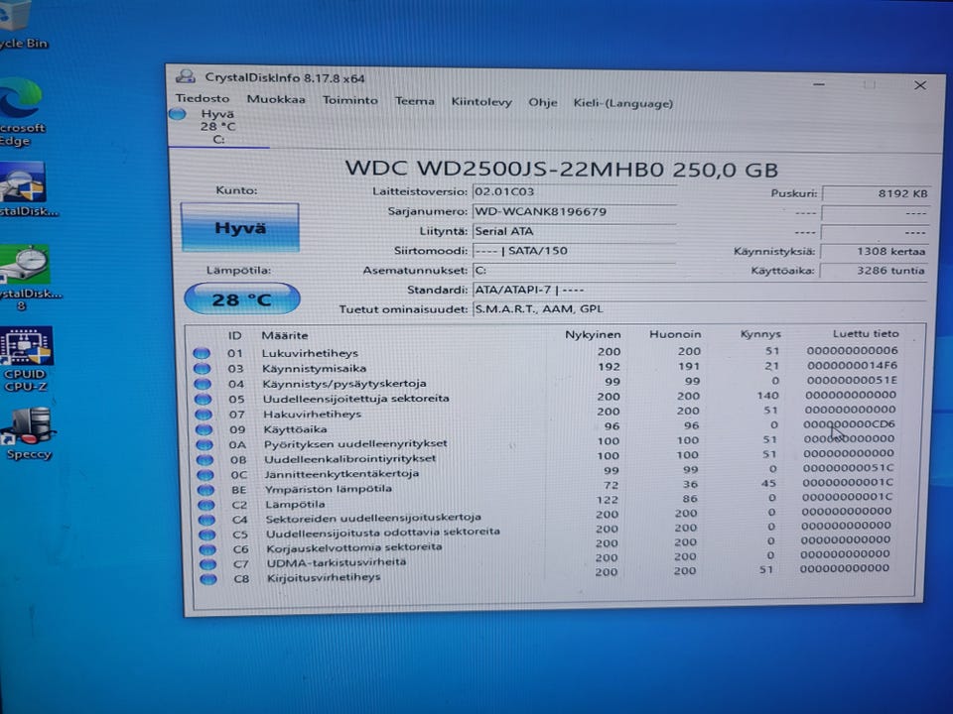Viewport: 953px width, 714px height.
Task: Click the Määrite column header
Action: coord(285,335)
